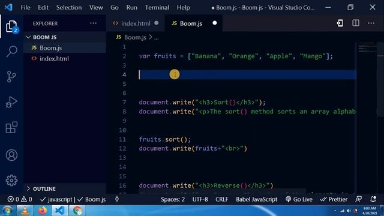Screen dimensions: 384x216
Task: Change line endings via CRLF
Action: (222, 199)
